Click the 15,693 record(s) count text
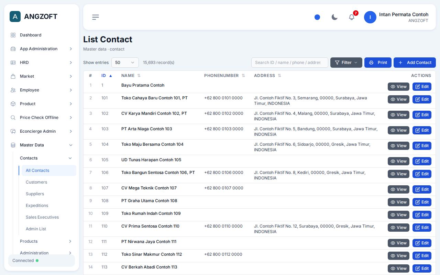 click(x=158, y=63)
